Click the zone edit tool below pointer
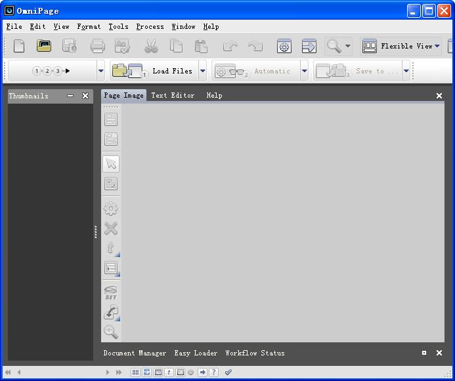 tap(111, 184)
